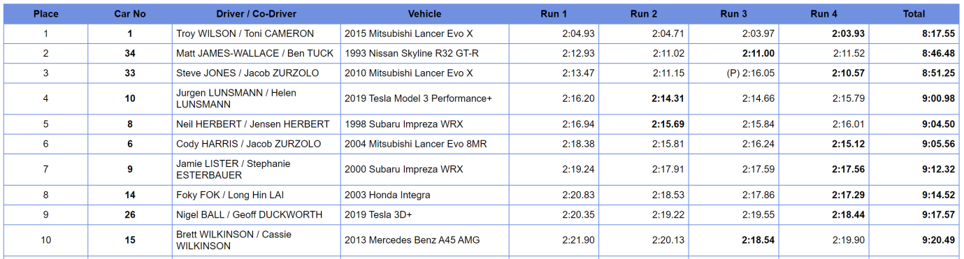Click the Run 1 column header
Image resolution: width=964 pixels, height=259 pixels.
point(554,14)
